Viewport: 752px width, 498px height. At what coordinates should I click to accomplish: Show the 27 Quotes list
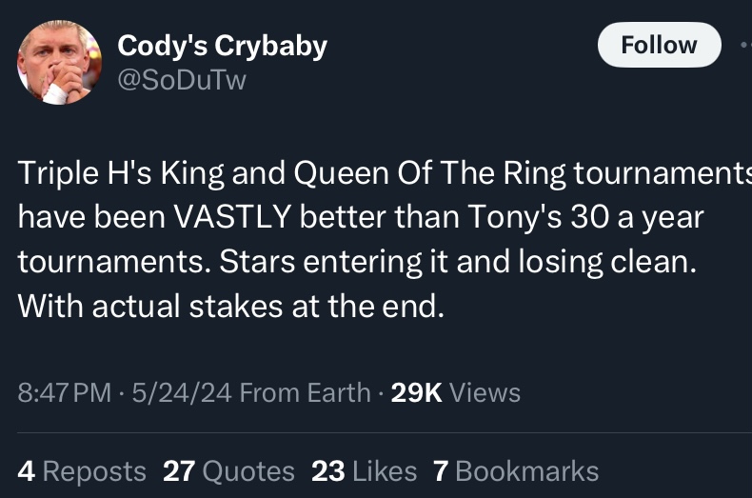pos(228,471)
